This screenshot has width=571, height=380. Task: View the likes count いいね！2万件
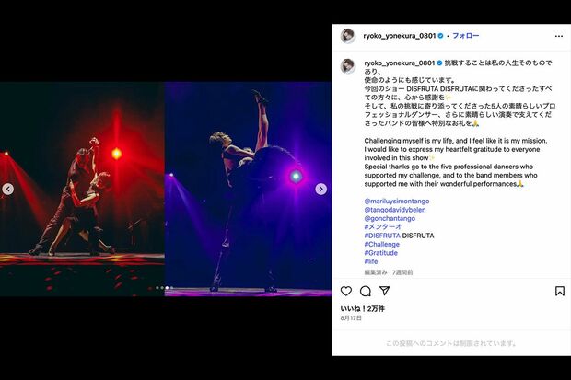(362, 308)
